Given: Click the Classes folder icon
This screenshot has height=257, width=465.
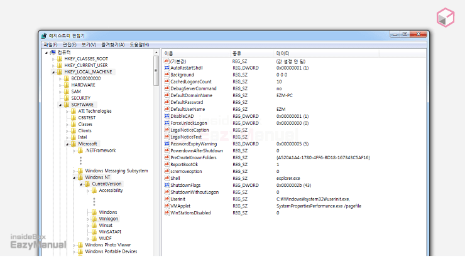Looking at the screenshot, I should click(74, 124).
